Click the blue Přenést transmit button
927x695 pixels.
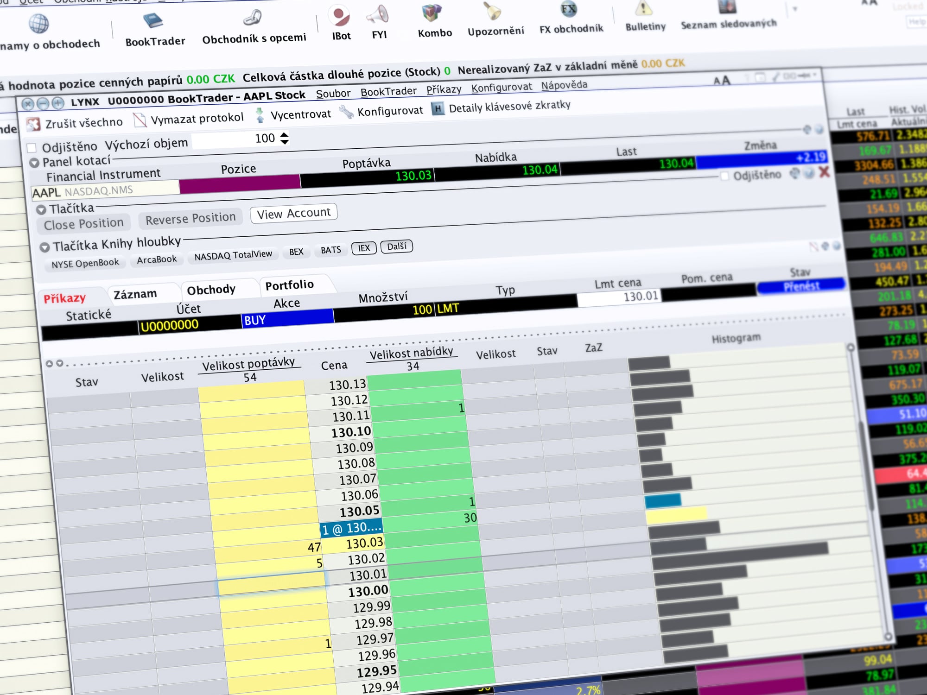pyautogui.click(x=801, y=286)
